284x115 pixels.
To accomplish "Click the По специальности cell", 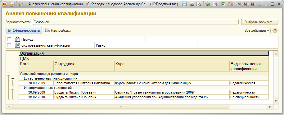I will (249, 97).
